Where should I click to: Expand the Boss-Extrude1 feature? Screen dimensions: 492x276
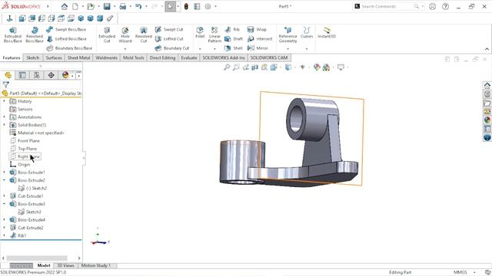point(4,172)
